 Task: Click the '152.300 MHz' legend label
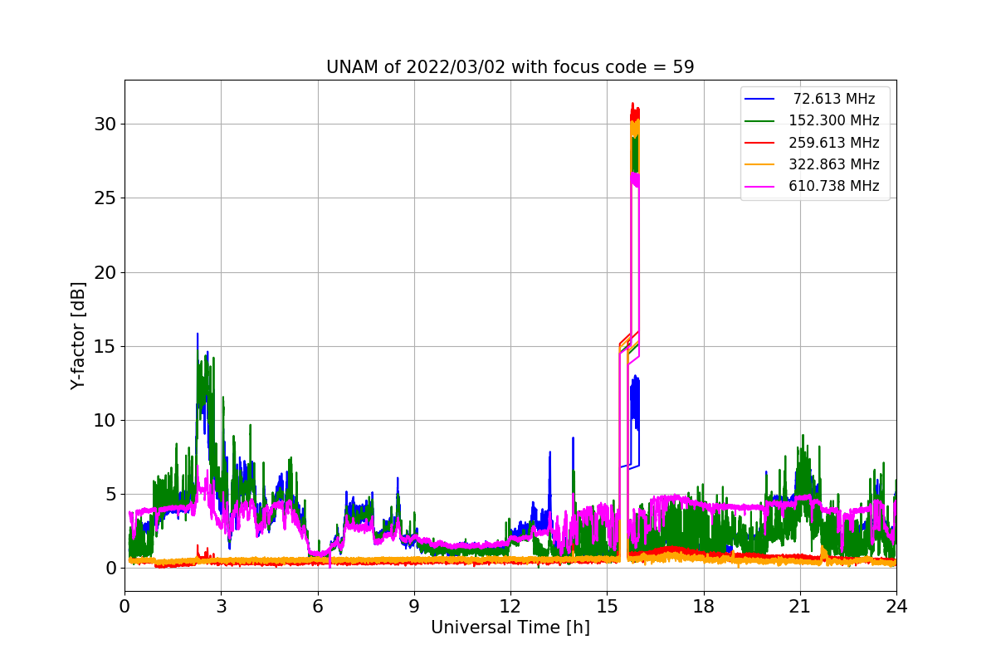click(x=834, y=120)
